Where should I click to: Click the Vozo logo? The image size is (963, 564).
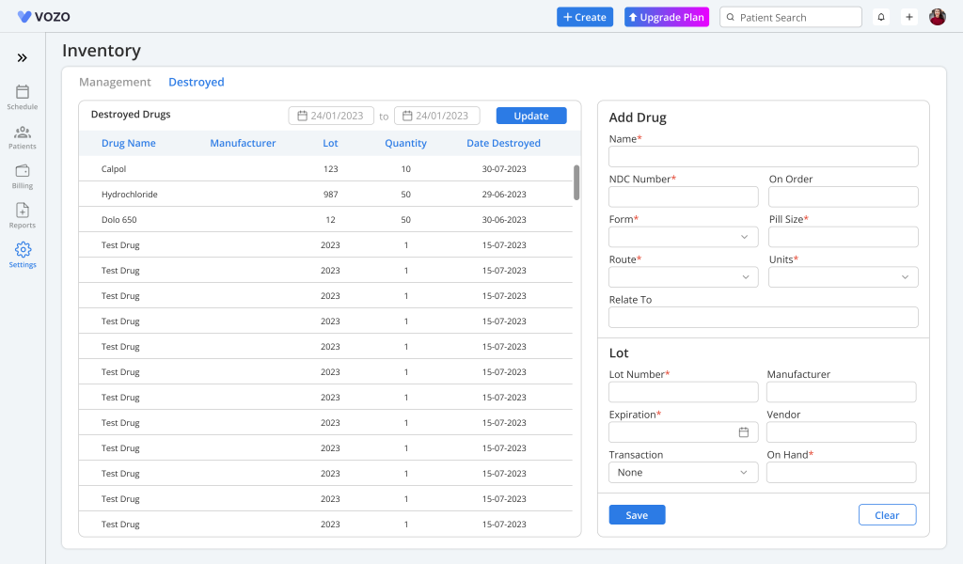pyautogui.click(x=43, y=17)
